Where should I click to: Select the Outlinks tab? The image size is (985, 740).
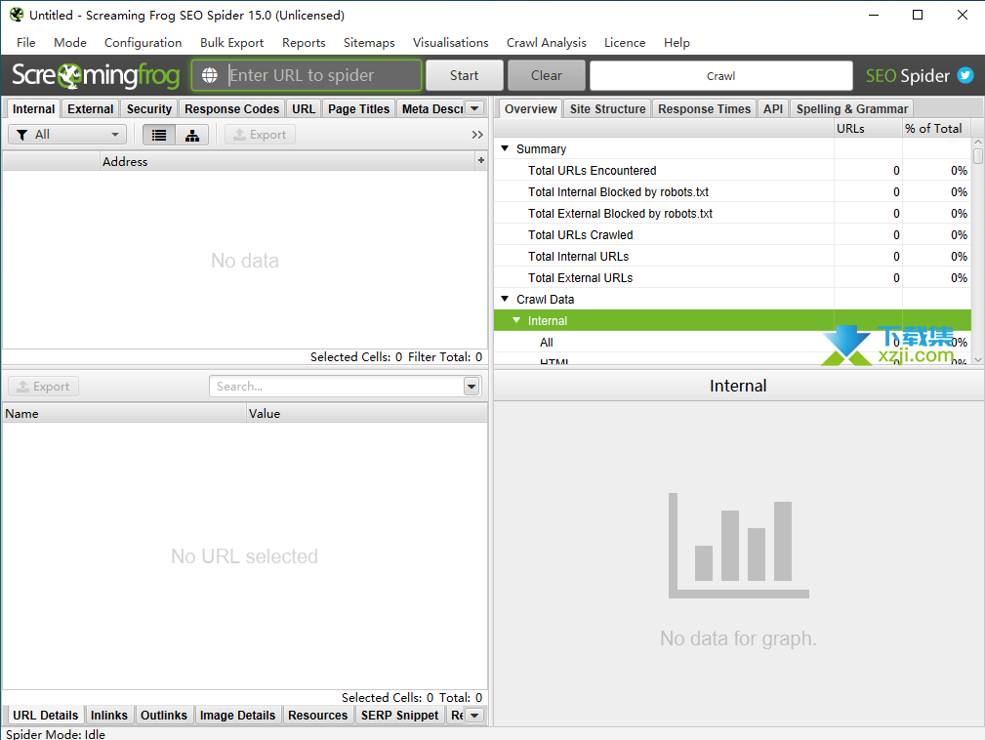(x=163, y=716)
